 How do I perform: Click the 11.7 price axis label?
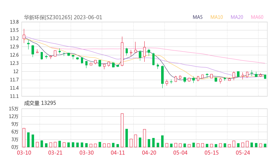(x=14, y=80)
